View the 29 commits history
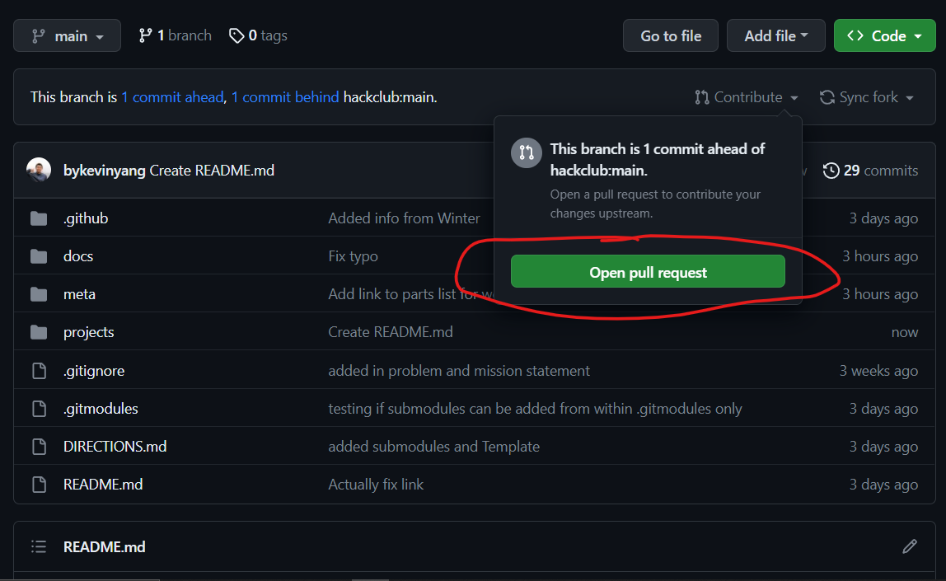The image size is (946, 581). point(870,171)
